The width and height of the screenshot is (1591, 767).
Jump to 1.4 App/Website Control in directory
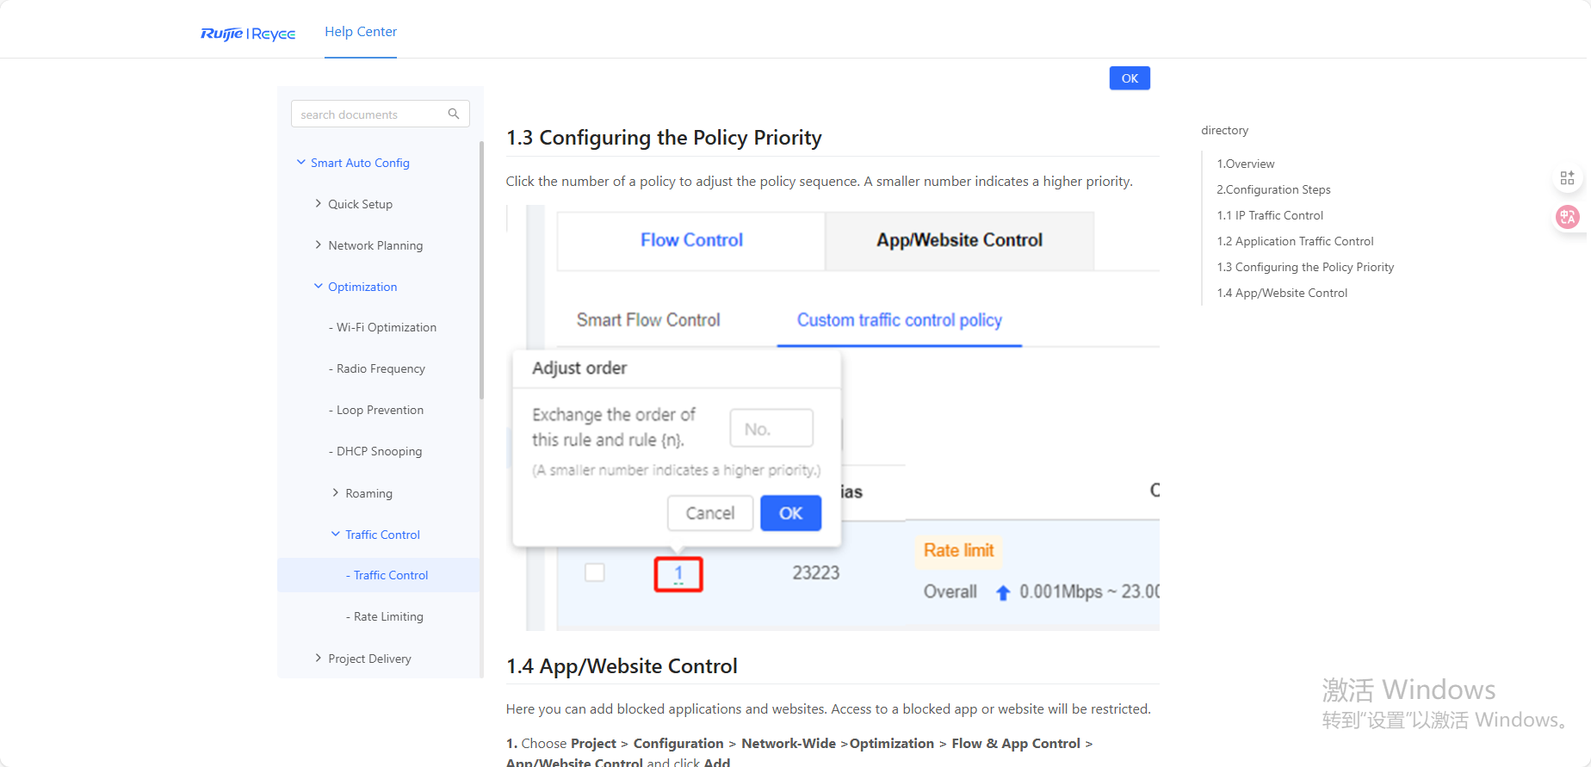tap(1282, 293)
